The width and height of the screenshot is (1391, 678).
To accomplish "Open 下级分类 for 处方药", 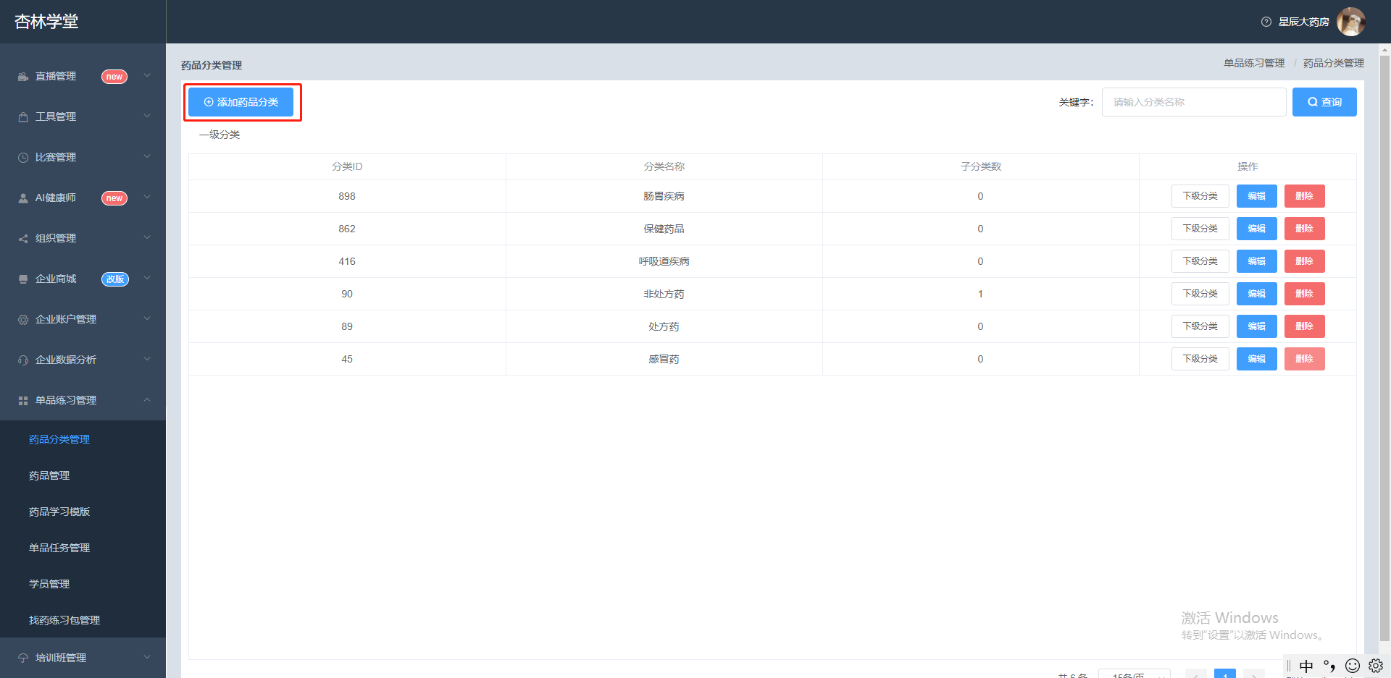I will coord(1200,326).
